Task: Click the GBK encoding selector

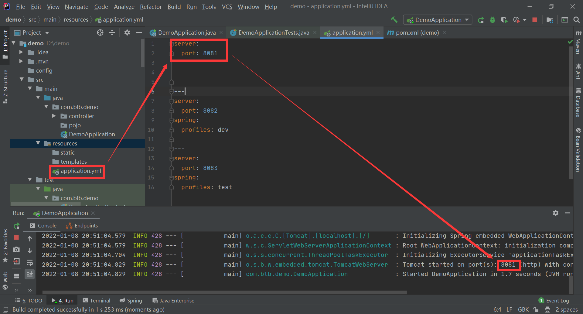Action: [x=523, y=310]
